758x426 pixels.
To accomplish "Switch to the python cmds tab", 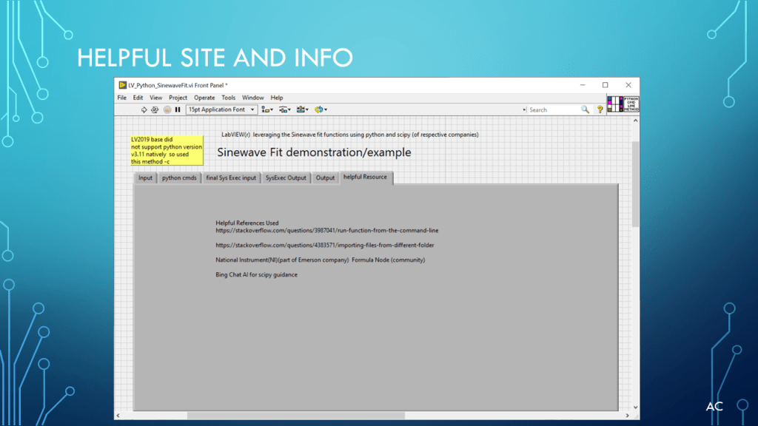I will point(179,177).
